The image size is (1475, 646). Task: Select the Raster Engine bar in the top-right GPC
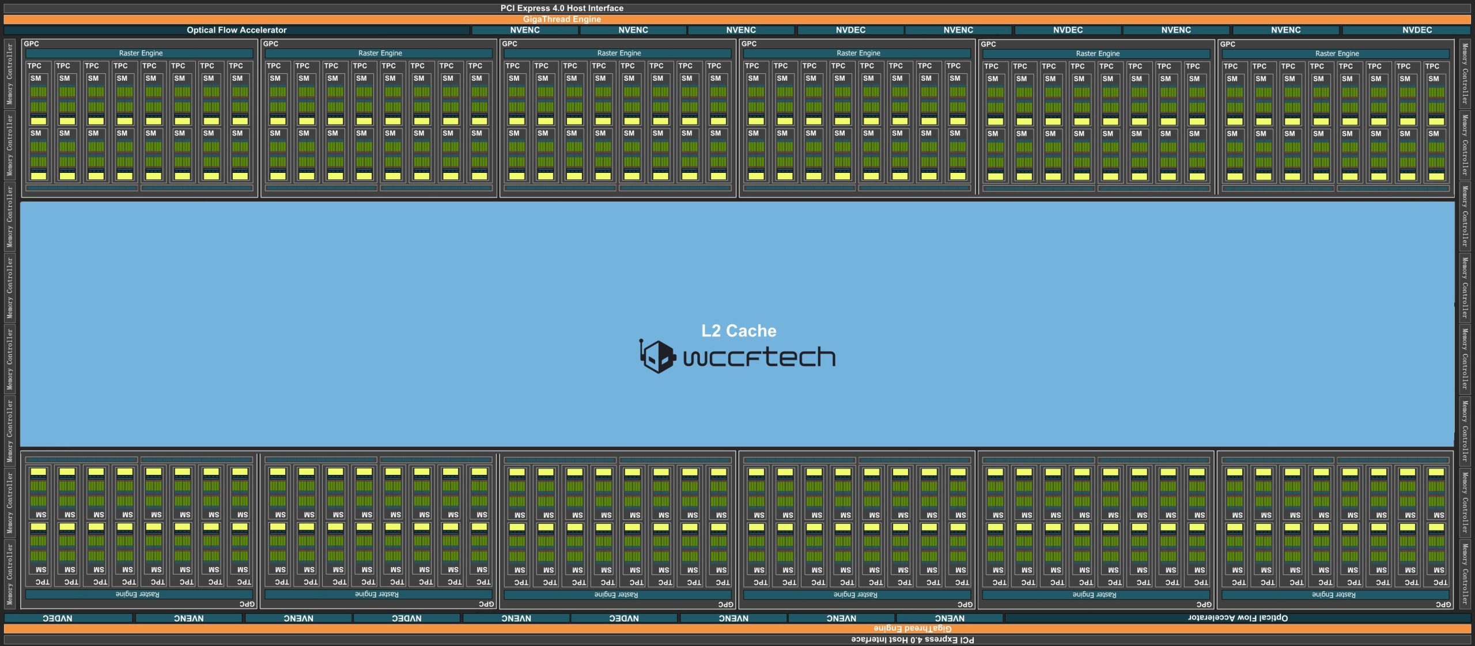1337,54
